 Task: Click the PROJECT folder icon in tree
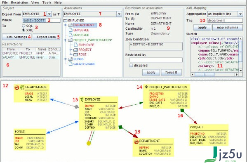75,50
